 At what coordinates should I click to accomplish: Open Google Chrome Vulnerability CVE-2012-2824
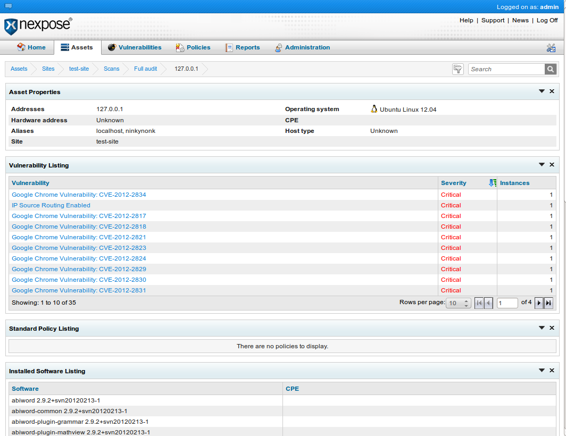[79, 258]
